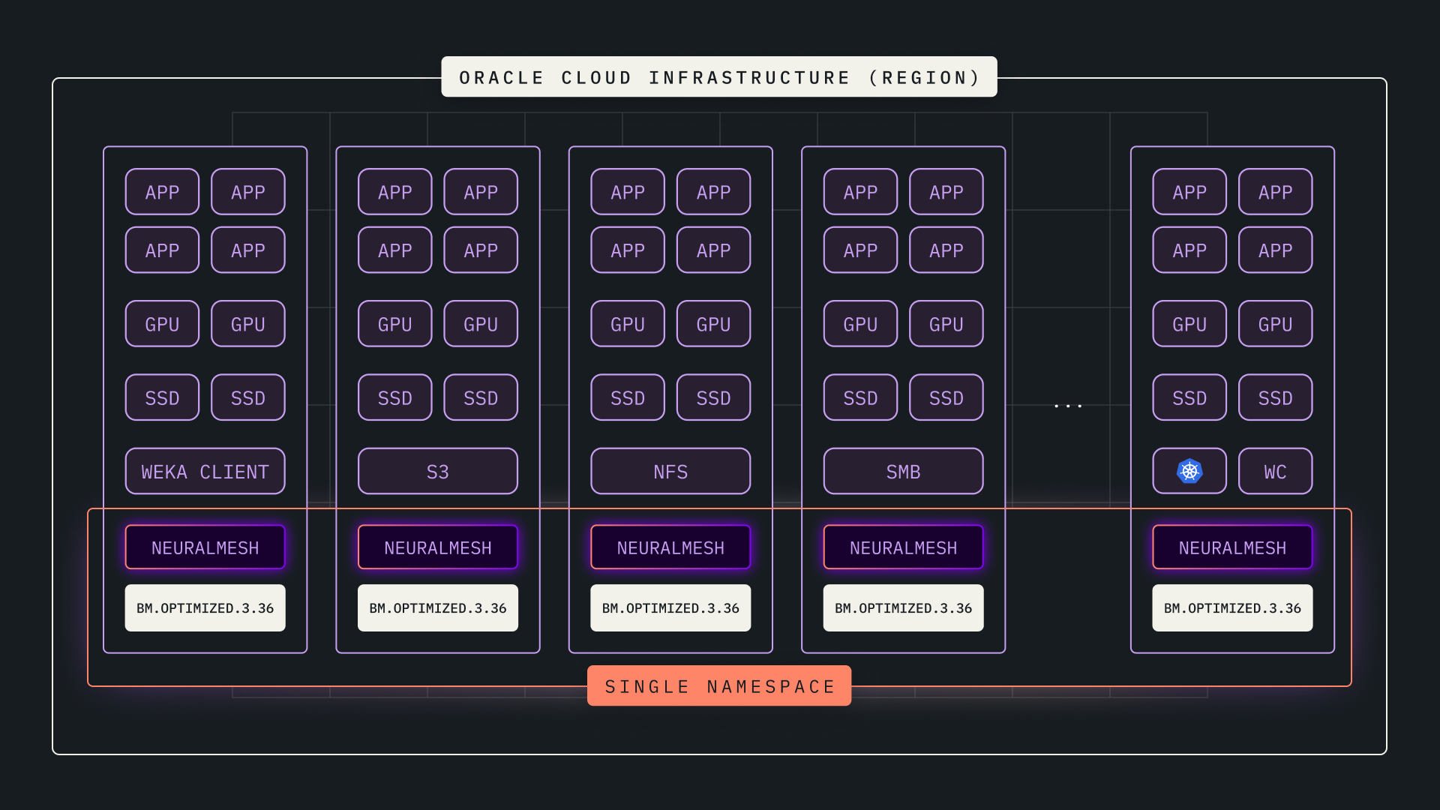Click left GPU box in the S3 column
Screen dimensions: 1440x810
394,324
